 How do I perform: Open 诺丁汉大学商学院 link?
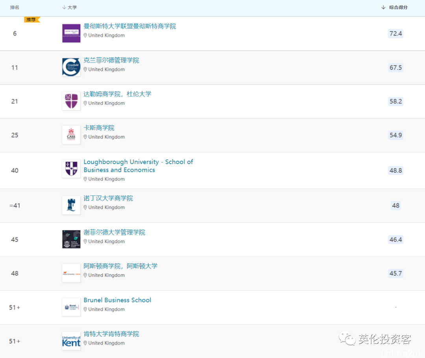click(x=108, y=198)
